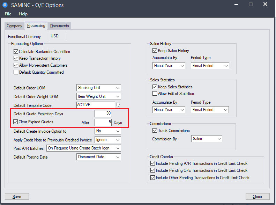
Task: Toggle Clear Expired Quotes checkbox
Action: tap(15, 122)
